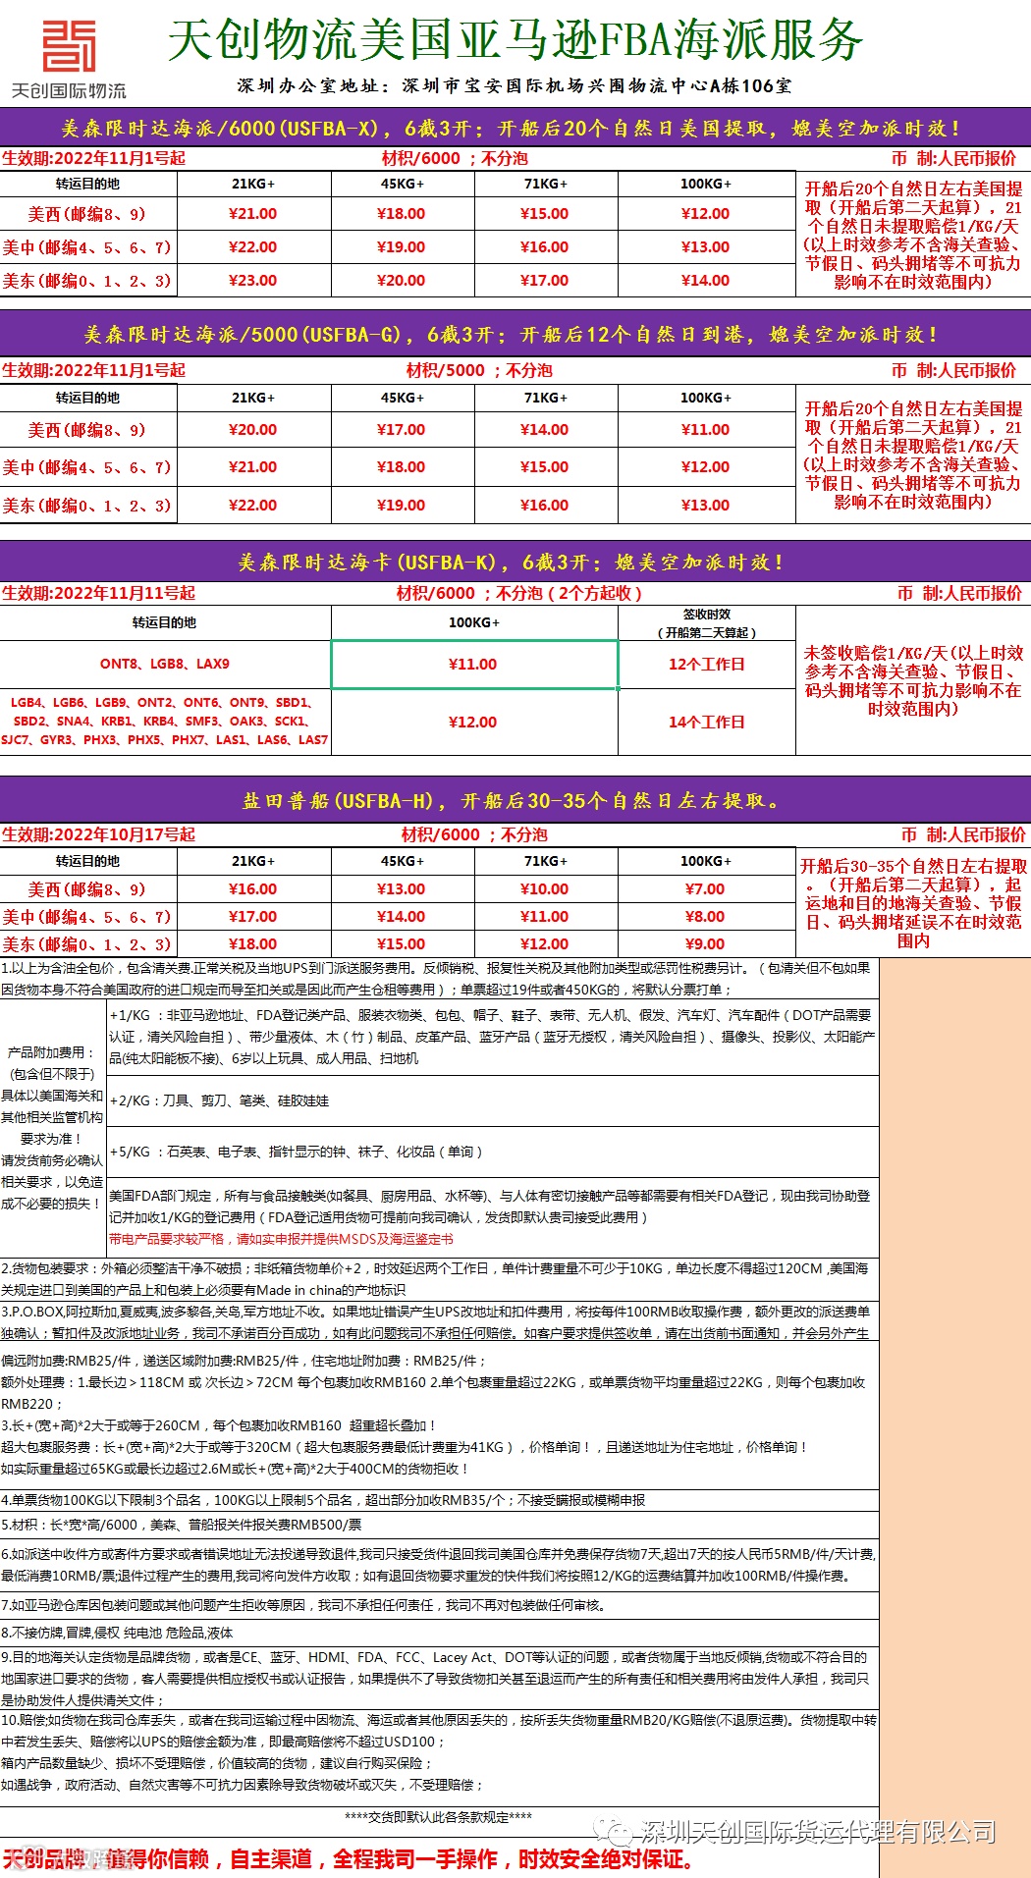Select ¥12.00 美西 100KG+ in USFBA-X table
1031x1878 pixels.
coord(706,213)
